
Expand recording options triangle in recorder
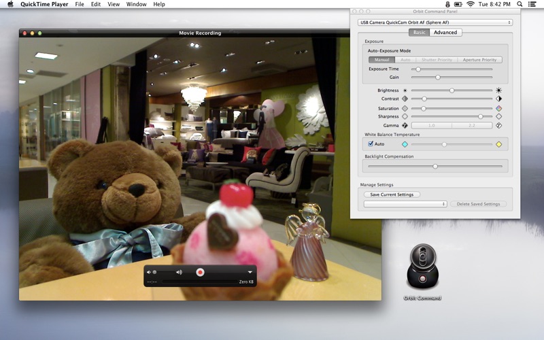click(x=250, y=272)
